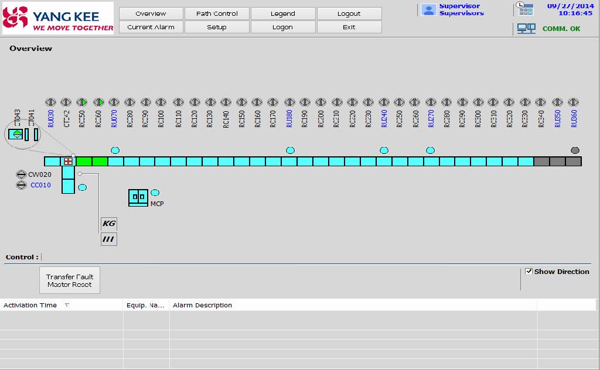Click the CT043 lift icon in magnifier
Viewport: 600px width, 370px height.
pyautogui.click(x=17, y=134)
